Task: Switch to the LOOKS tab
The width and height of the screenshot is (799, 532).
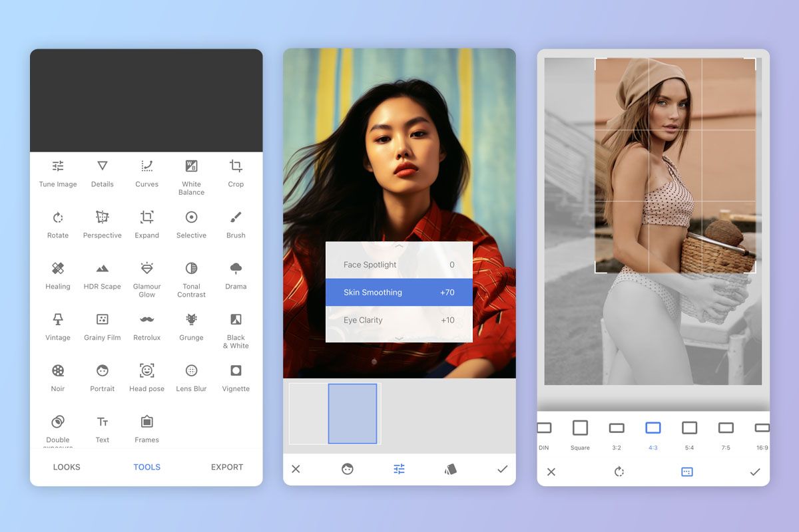Action: click(x=67, y=467)
